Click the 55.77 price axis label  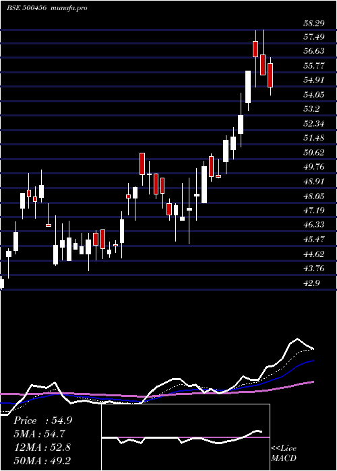[314, 65]
